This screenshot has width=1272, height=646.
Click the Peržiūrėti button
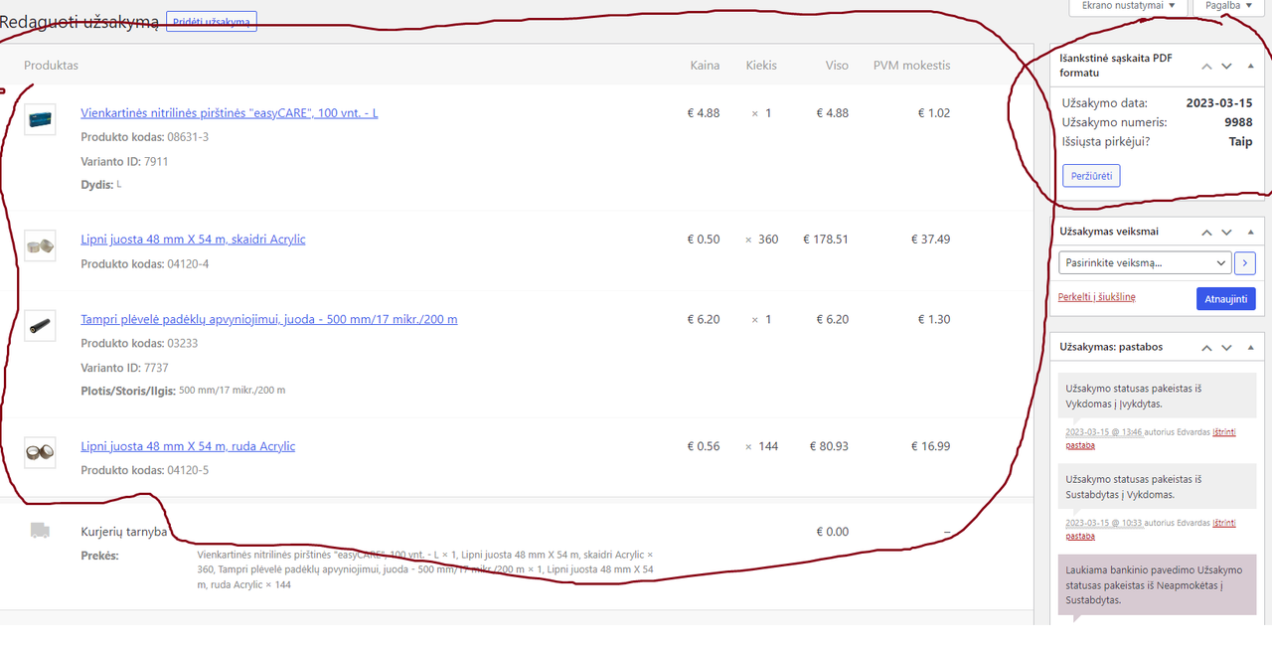[x=1091, y=176]
